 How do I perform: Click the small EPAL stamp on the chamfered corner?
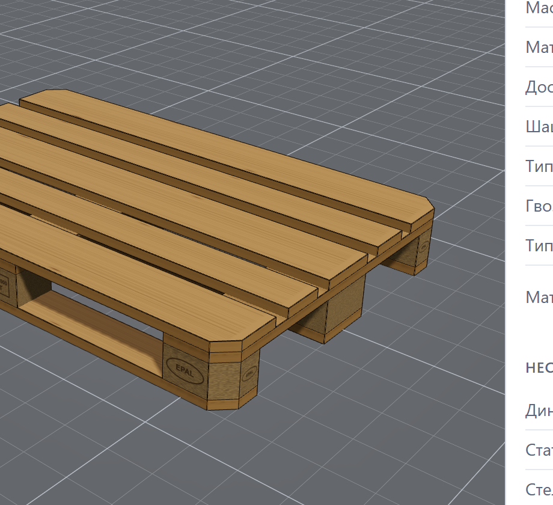[249, 373]
